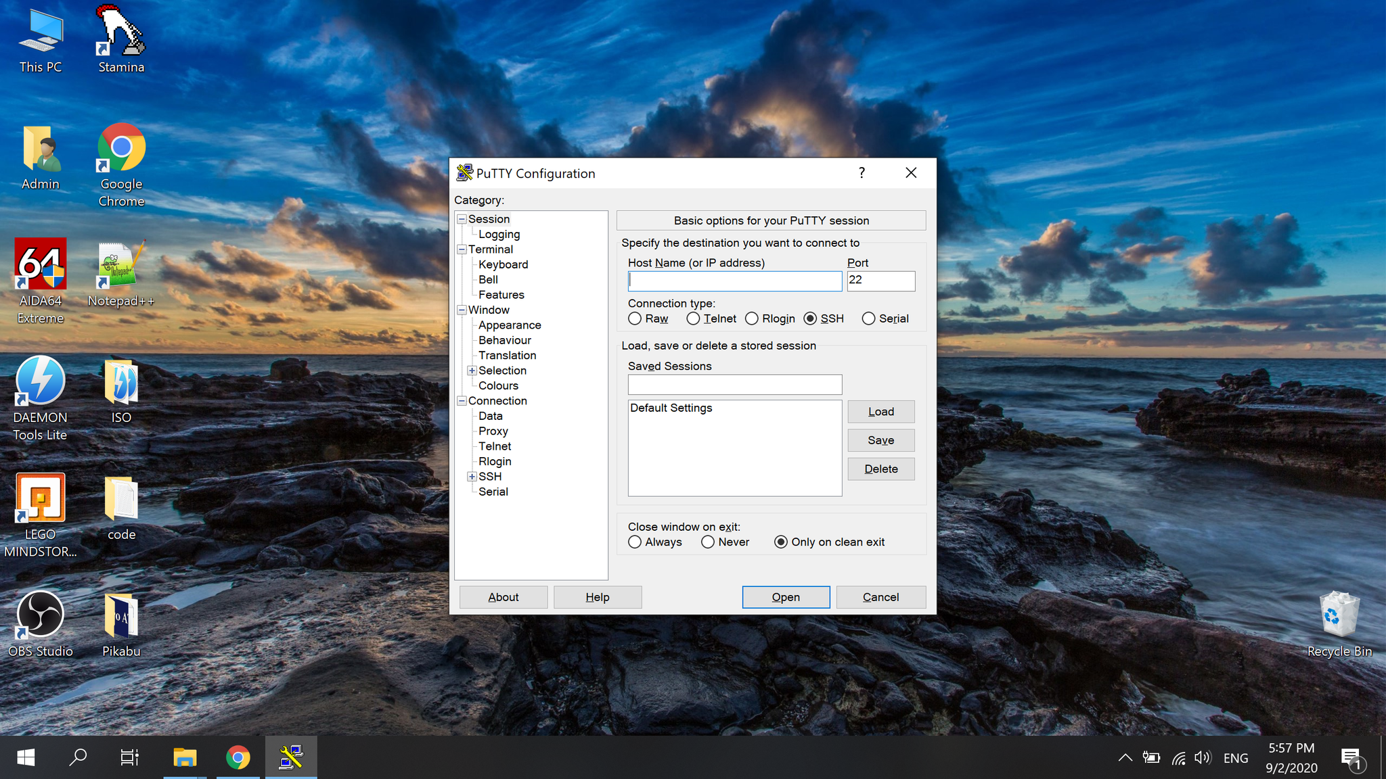Open the Wi-Fi network tray icon
This screenshot has width=1386, height=779.
pos(1178,757)
